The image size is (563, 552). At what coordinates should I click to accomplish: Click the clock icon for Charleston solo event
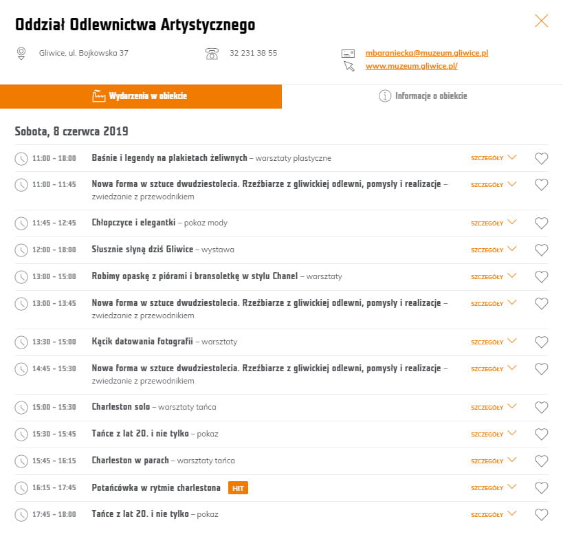pos(21,408)
